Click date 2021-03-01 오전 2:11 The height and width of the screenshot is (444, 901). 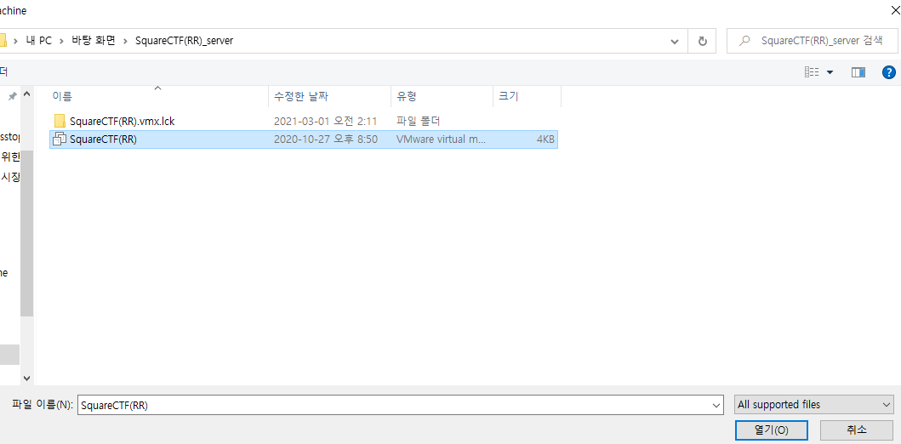pyautogui.click(x=325, y=121)
